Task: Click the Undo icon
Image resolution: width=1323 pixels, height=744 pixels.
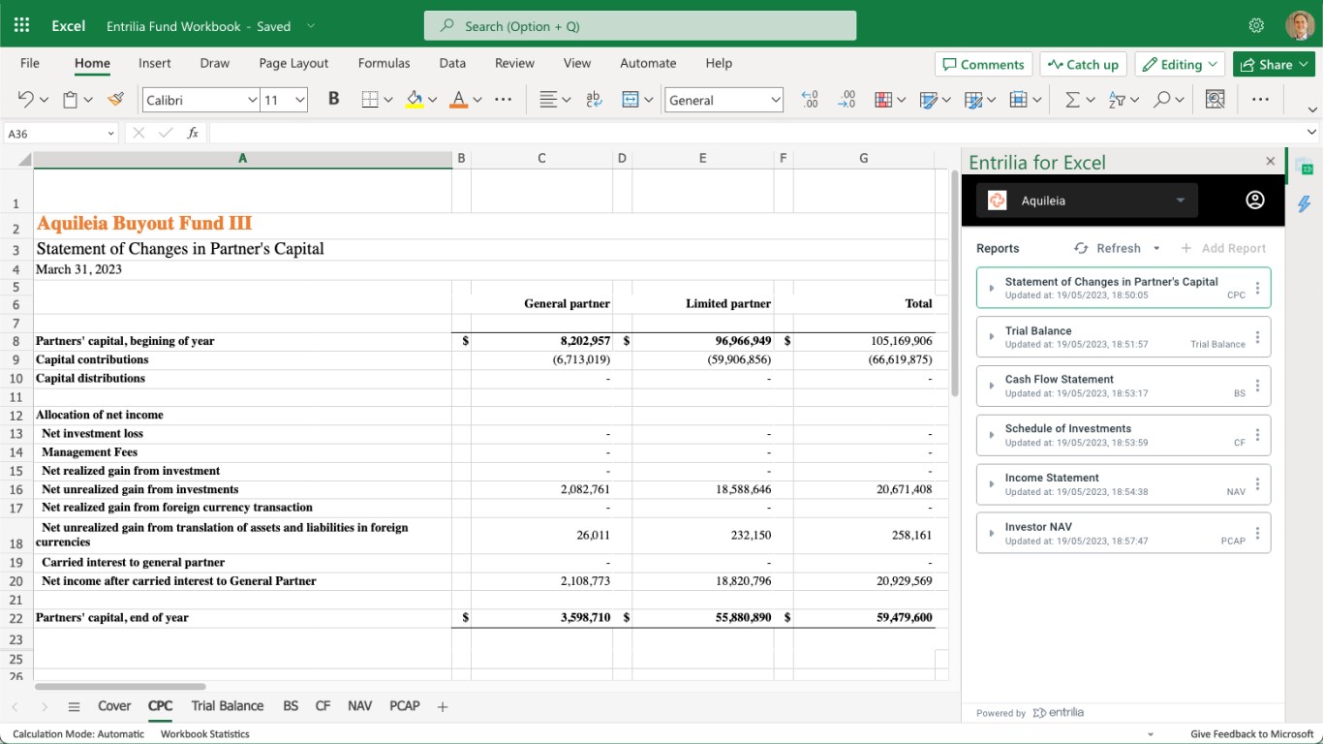Action: tap(26, 100)
